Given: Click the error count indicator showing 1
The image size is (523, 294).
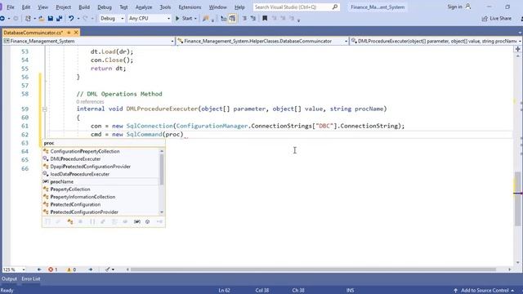Looking at the screenshot, I should click(52, 269).
